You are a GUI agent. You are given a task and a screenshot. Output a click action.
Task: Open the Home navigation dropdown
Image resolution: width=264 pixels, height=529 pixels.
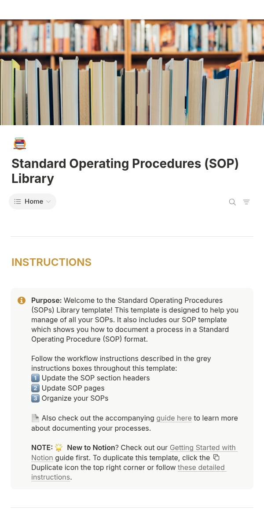click(x=33, y=201)
